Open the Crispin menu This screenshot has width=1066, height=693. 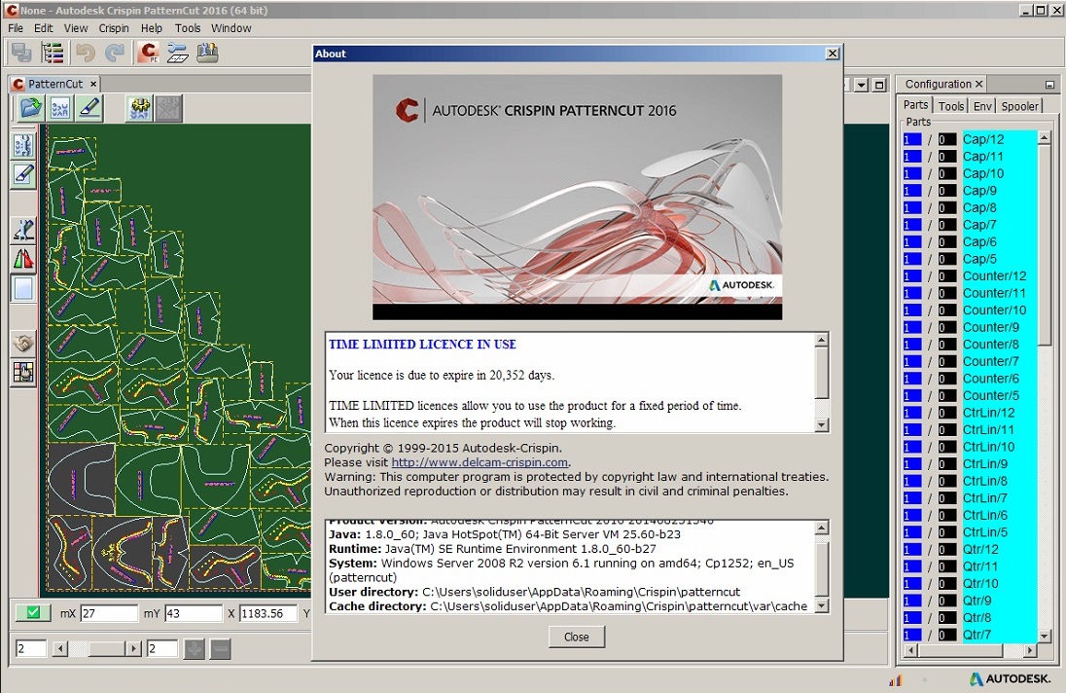114,28
